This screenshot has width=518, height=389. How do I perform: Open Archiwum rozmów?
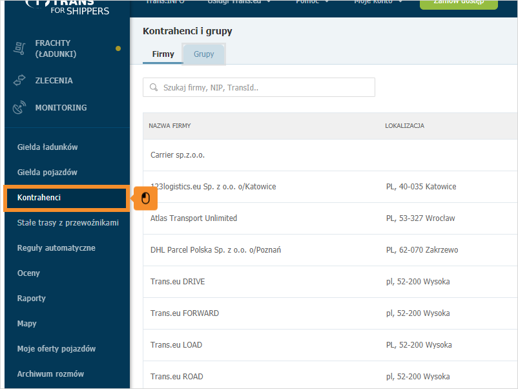pyautogui.click(x=50, y=373)
